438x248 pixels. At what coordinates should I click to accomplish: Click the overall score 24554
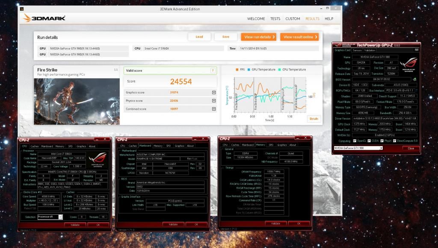[181, 82]
